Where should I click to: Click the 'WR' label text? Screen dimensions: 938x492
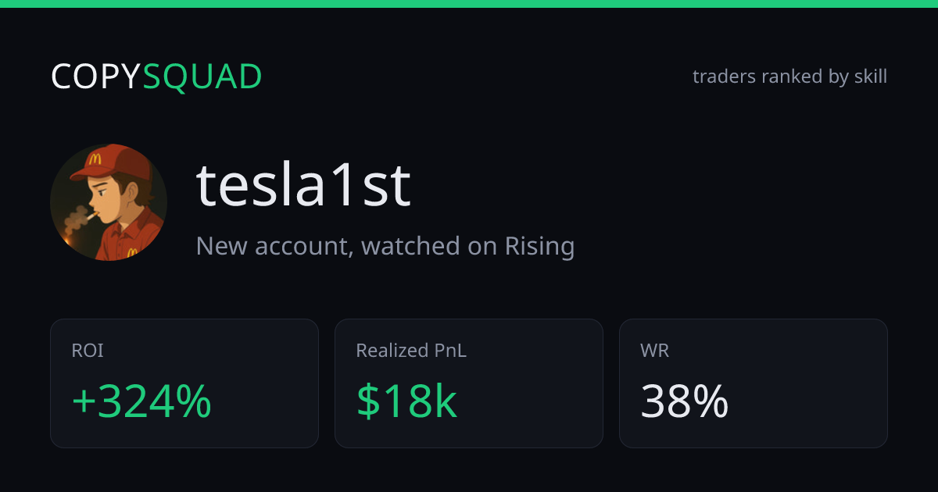click(655, 351)
